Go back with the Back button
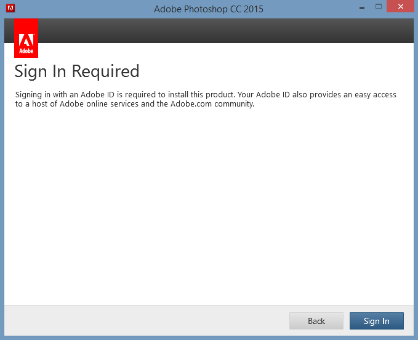 [x=316, y=321]
